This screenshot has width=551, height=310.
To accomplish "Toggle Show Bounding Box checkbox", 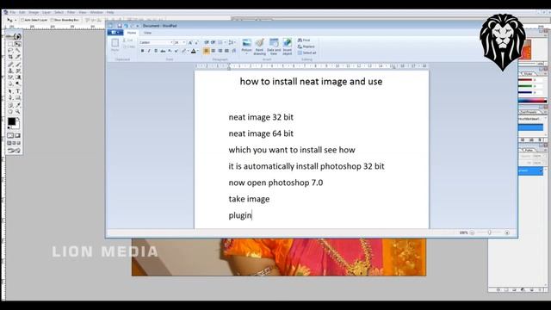I will [53, 20].
